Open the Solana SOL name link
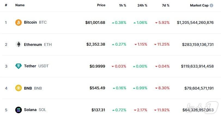The height and width of the screenshot is (117, 221). (x=35, y=110)
